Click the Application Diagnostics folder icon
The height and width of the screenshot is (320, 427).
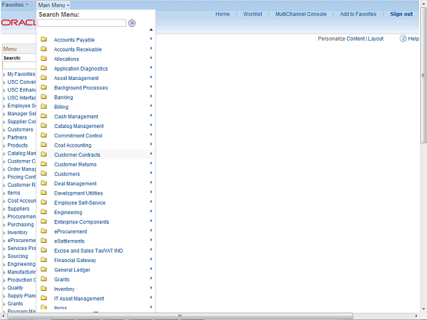click(43, 68)
